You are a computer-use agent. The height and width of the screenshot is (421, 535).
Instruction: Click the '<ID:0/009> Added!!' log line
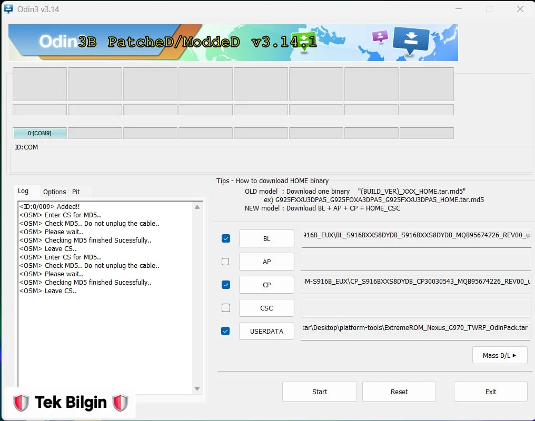coord(49,207)
